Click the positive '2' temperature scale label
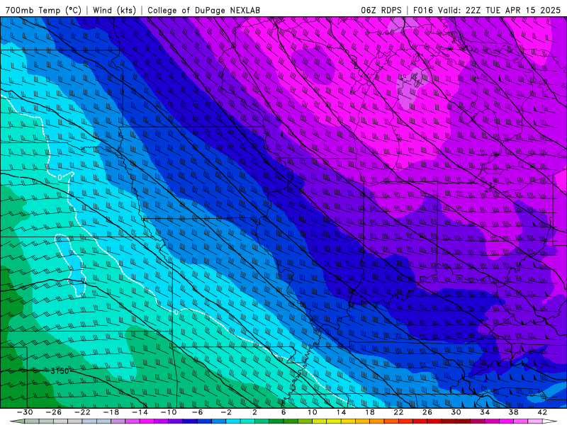 click(x=254, y=412)
